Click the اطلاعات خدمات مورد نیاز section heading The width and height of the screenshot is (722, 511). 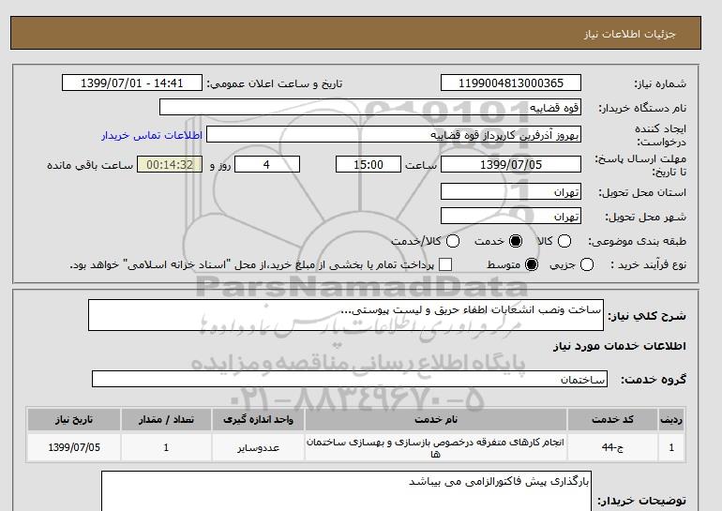click(619, 346)
